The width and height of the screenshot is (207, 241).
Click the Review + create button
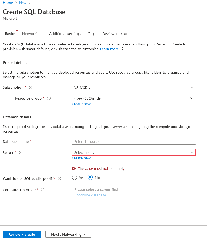22,234
